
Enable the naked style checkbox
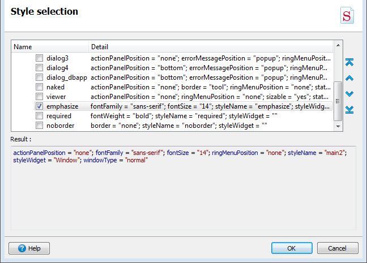pyautogui.click(x=40, y=87)
